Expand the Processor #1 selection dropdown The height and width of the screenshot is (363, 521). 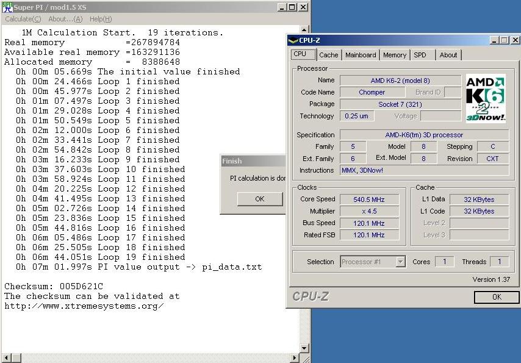pyautogui.click(x=401, y=262)
